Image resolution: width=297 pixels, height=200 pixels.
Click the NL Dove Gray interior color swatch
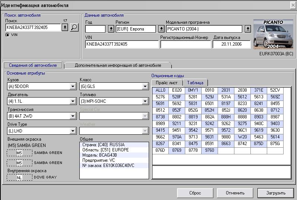(19, 177)
